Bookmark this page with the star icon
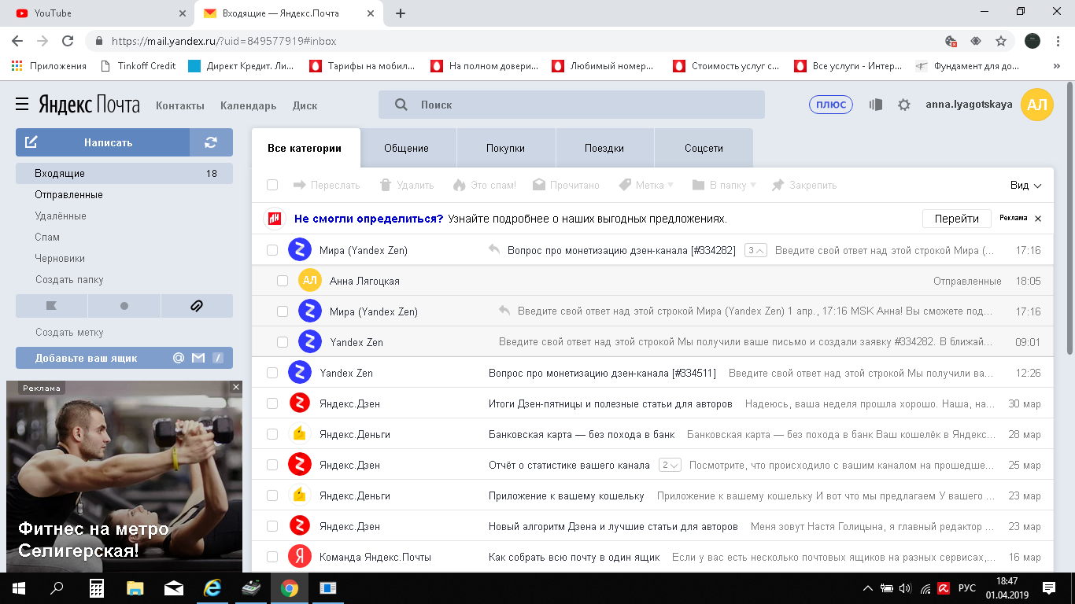This screenshot has width=1075, height=604. 1001,41
